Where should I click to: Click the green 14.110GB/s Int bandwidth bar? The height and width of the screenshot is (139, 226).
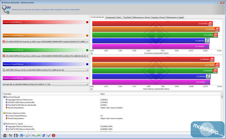(155, 35)
